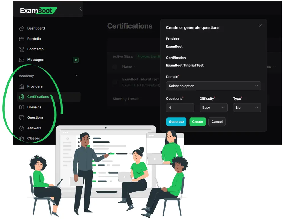
Task: Click the Domains book icon
Action: [x=21, y=107]
